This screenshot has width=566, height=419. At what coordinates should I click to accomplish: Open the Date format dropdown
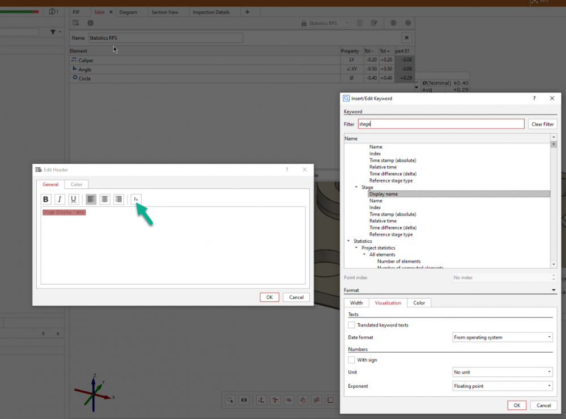click(x=503, y=337)
